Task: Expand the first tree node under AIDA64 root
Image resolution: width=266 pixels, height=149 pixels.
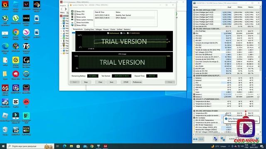Action: (62, 18)
